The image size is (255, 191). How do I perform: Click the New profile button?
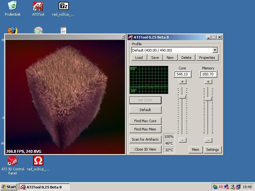click(x=170, y=58)
